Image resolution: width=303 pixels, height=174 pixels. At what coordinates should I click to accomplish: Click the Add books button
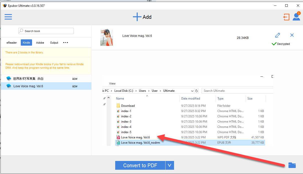142,17
